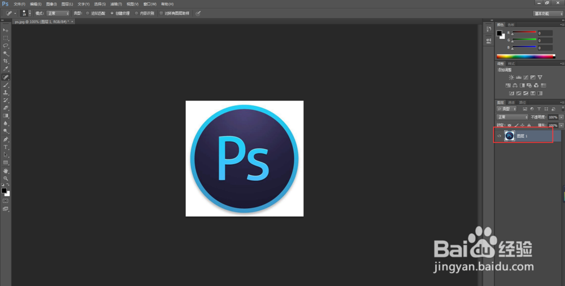The height and width of the screenshot is (286, 565).
Task: Switch to the 样式 tab
Action: (511, 64)
